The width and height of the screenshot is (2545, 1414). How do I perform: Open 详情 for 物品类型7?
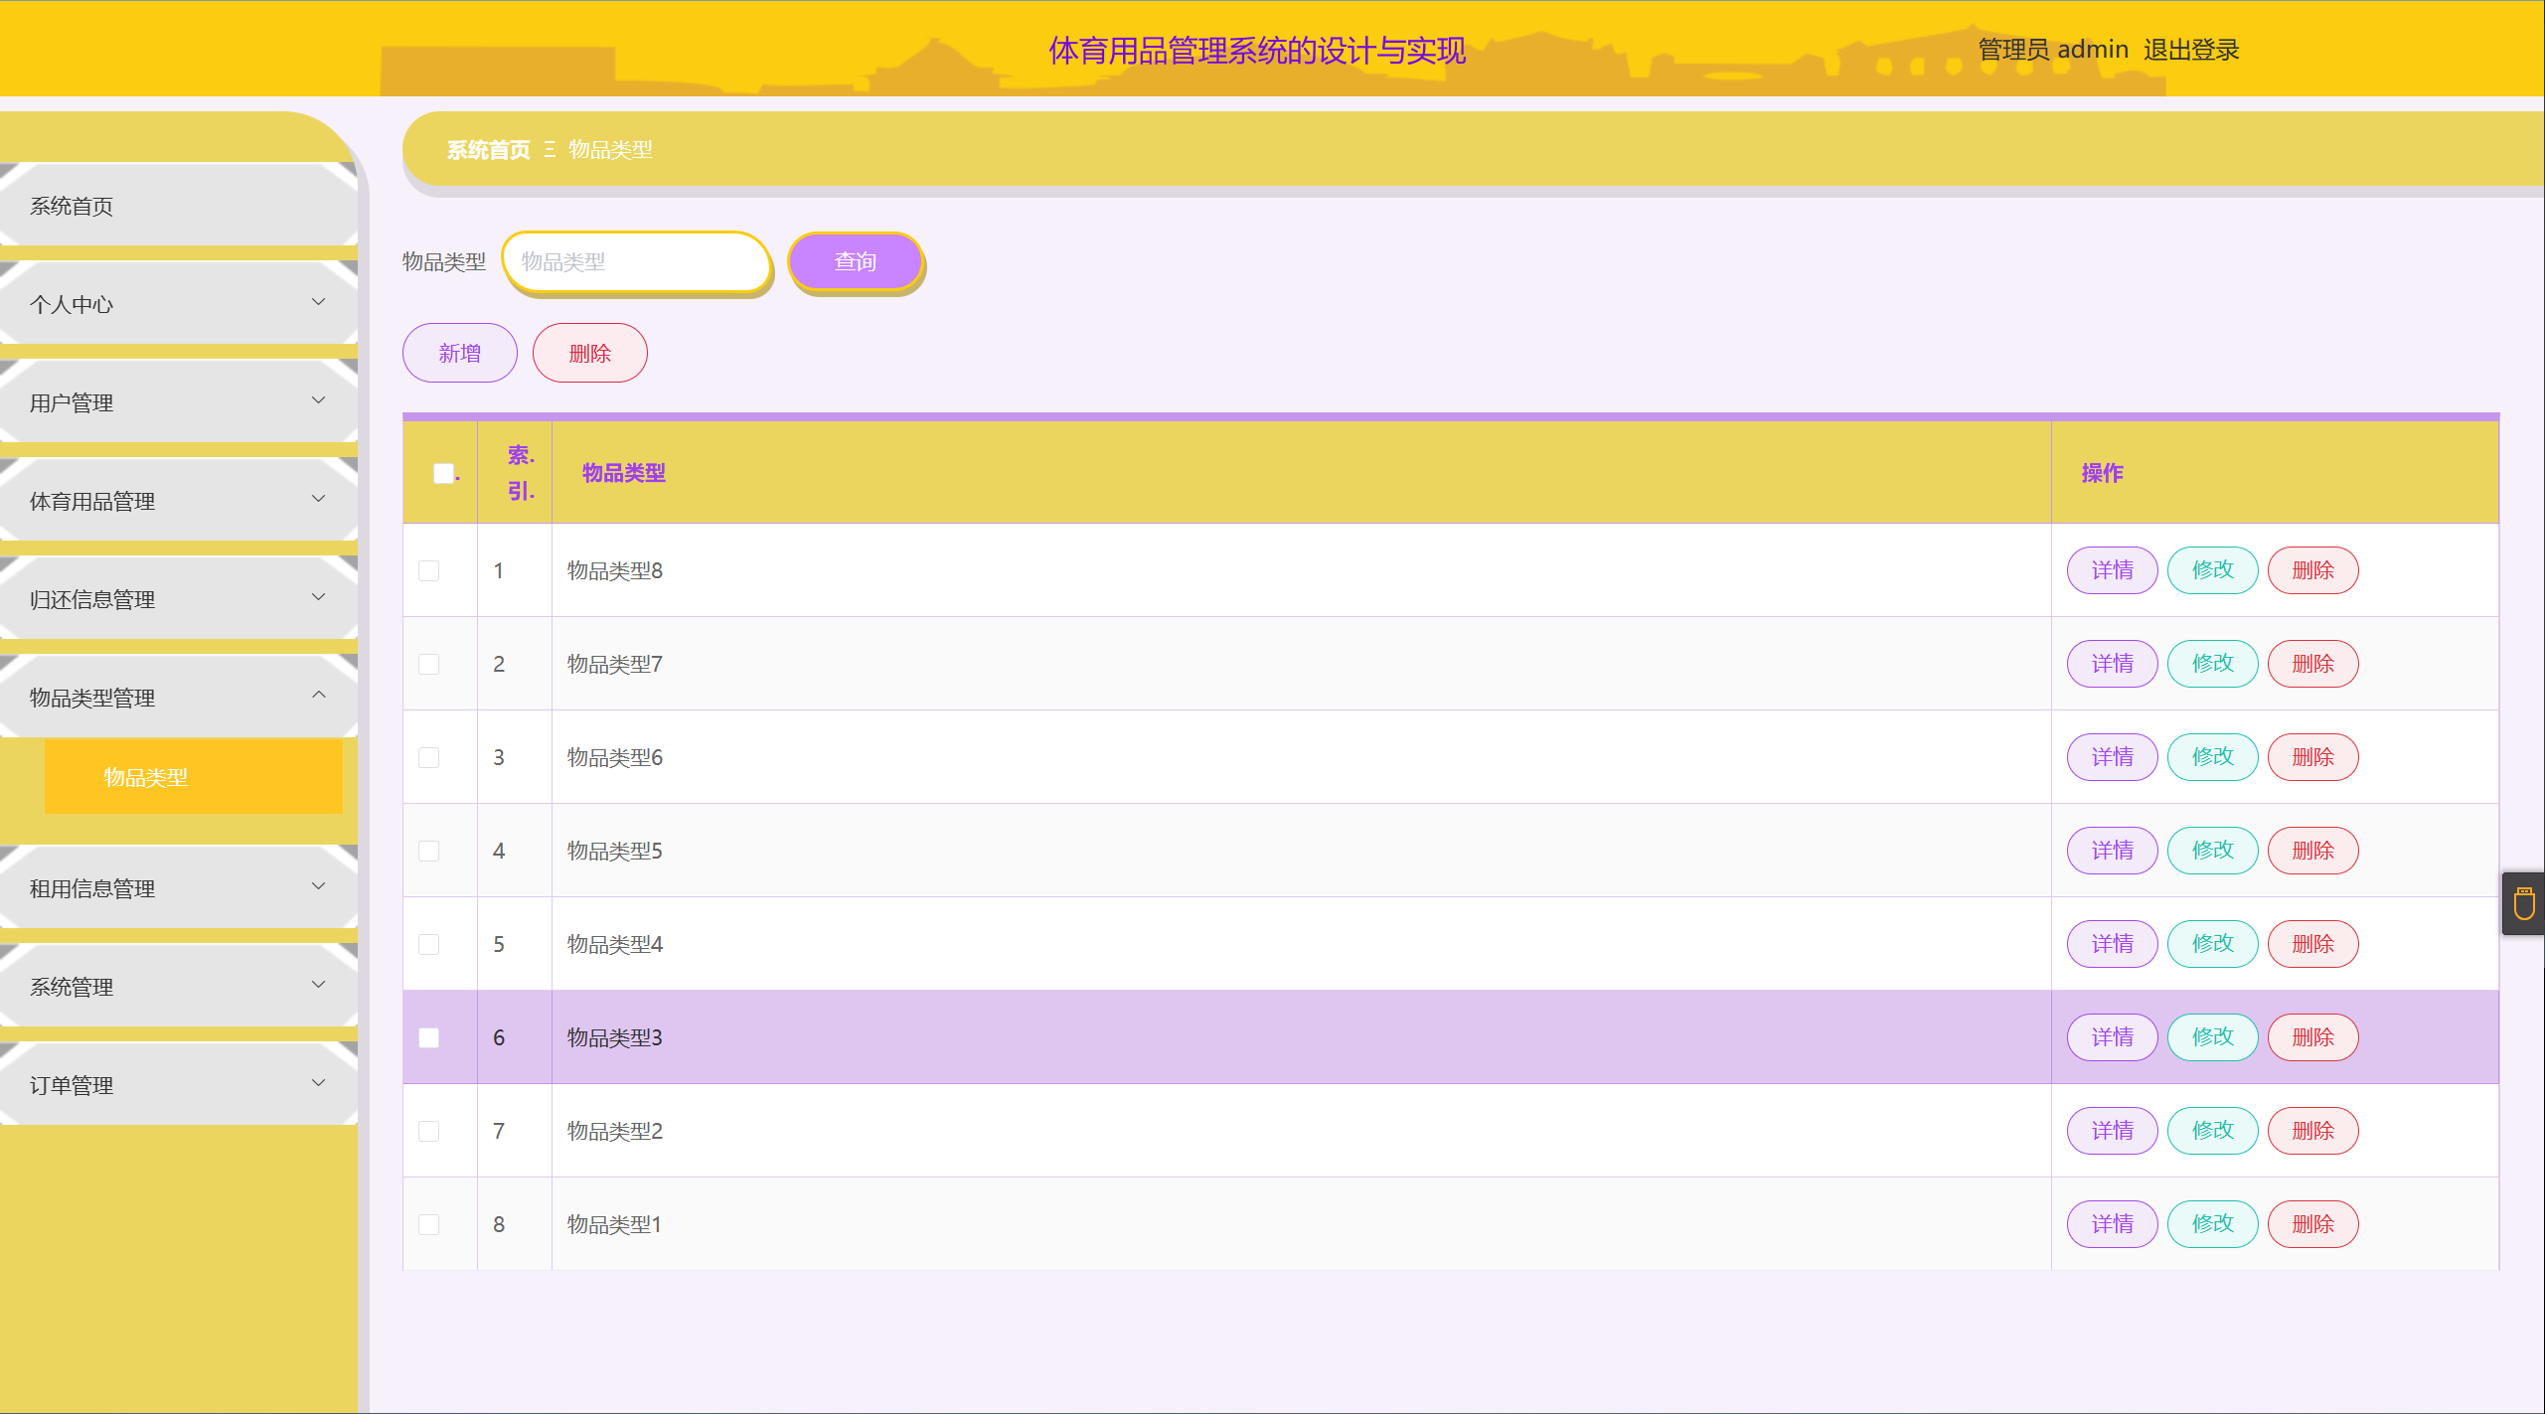2112,664
